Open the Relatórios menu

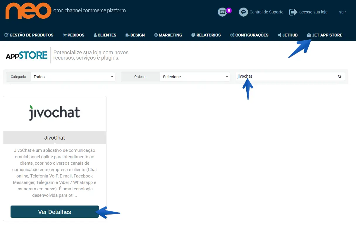point(206,35)
